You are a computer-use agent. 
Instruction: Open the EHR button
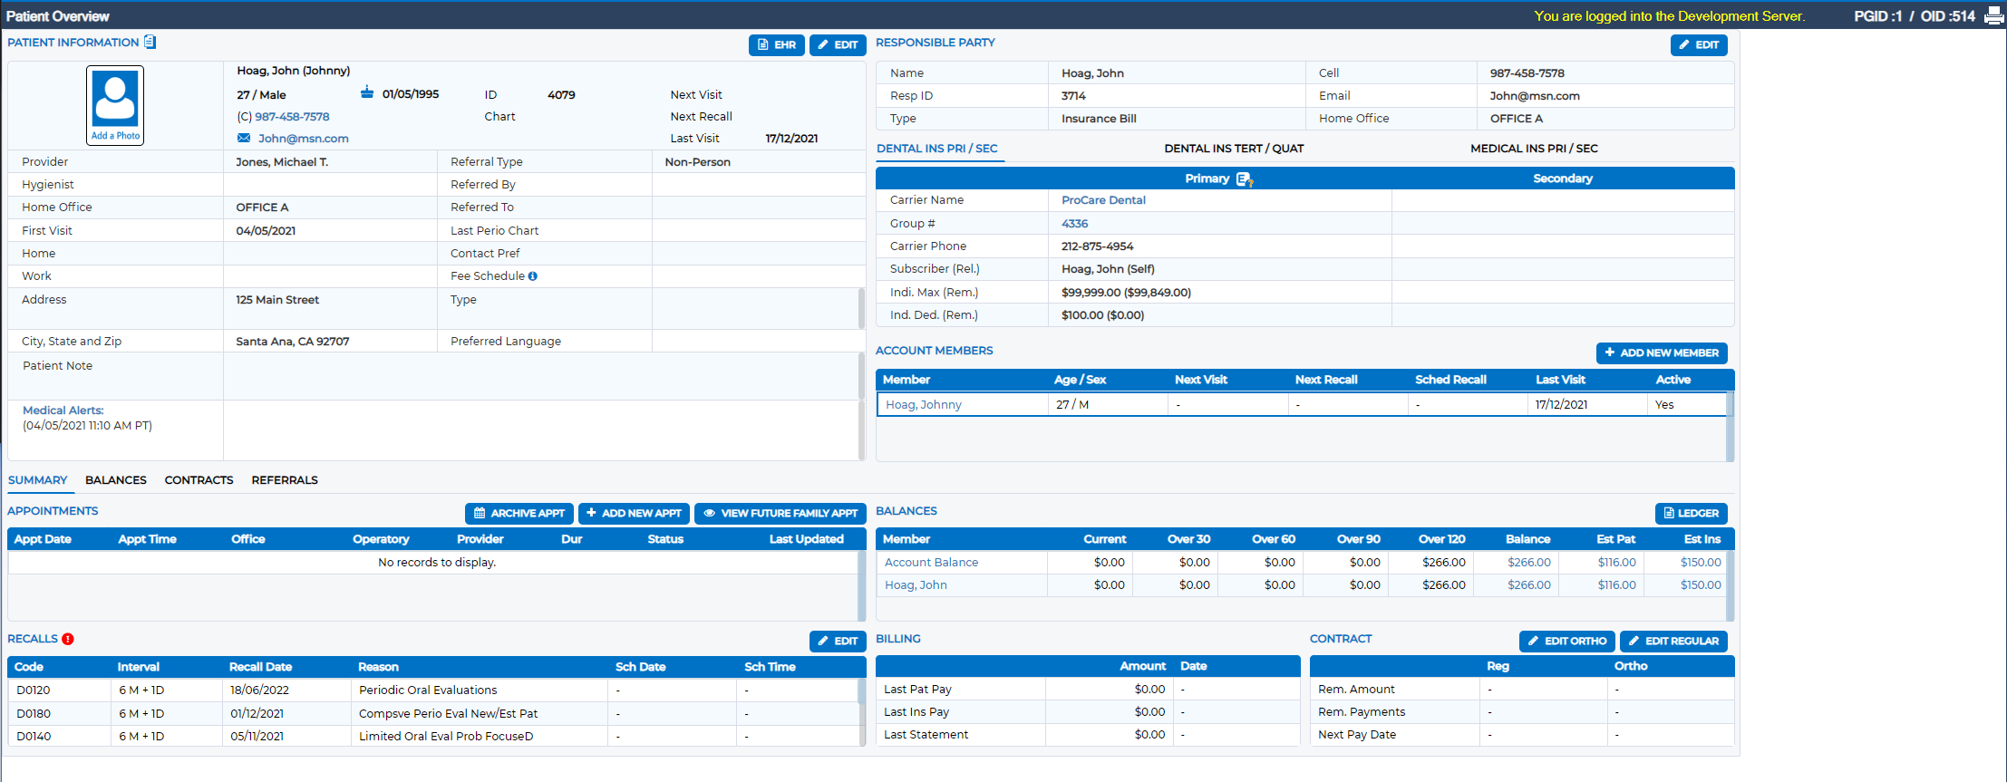777,45
